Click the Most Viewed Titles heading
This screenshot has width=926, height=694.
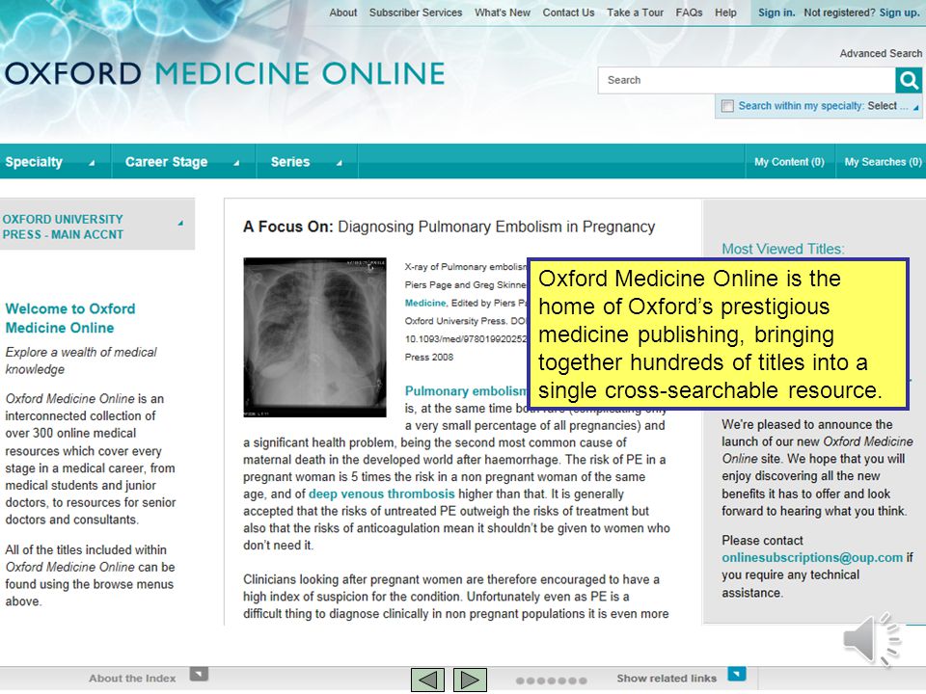pyautogui.click(x=783, y=249)
